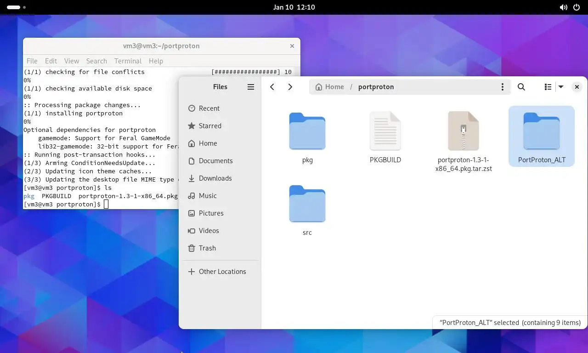588x353 pixels.
Task: Go to Home in the Files sidebar
Action: pos(220,143)
